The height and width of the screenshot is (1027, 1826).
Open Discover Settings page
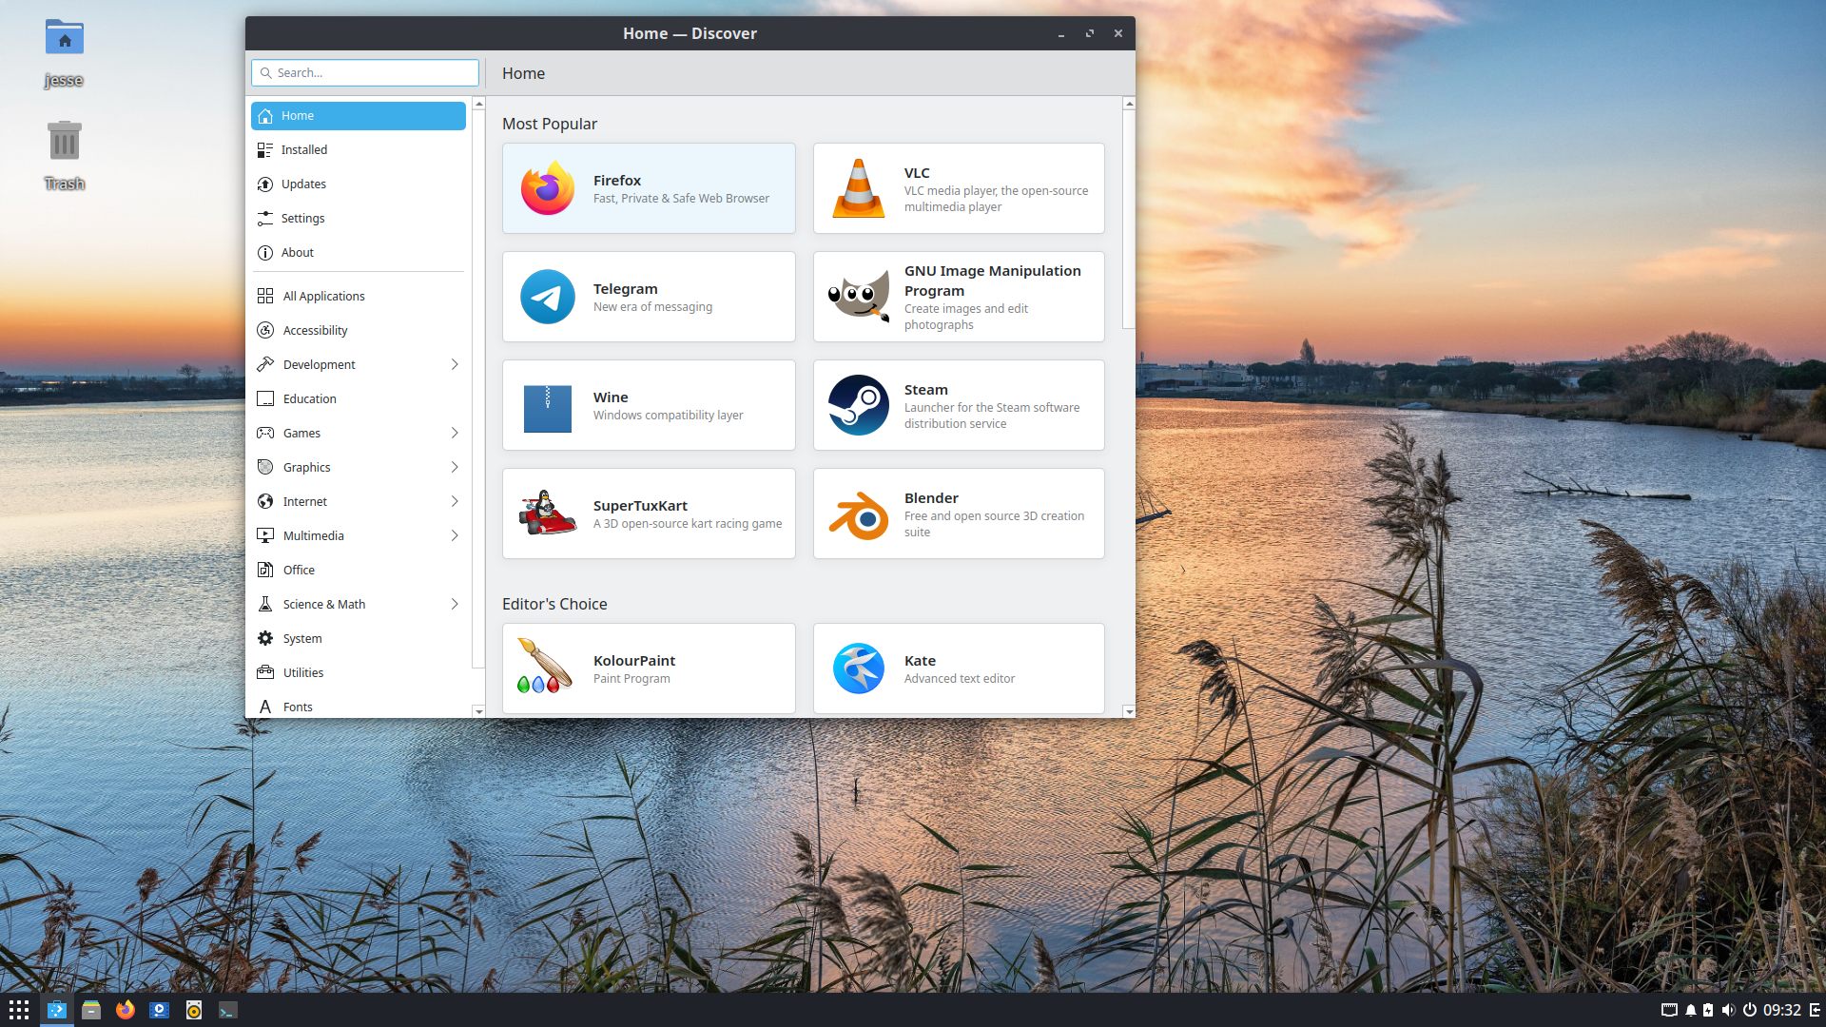359,219
